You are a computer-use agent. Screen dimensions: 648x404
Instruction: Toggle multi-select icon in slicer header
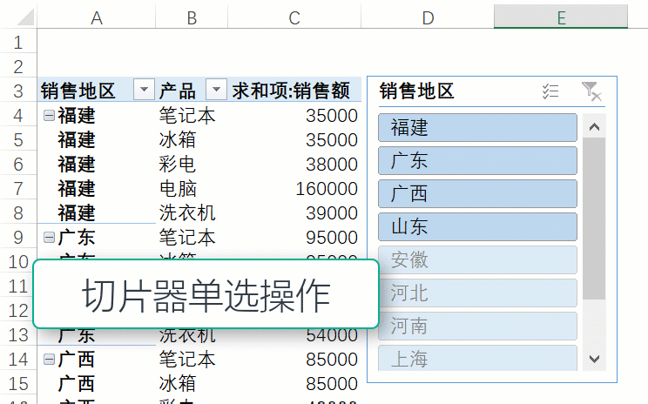tap(550, 91)
